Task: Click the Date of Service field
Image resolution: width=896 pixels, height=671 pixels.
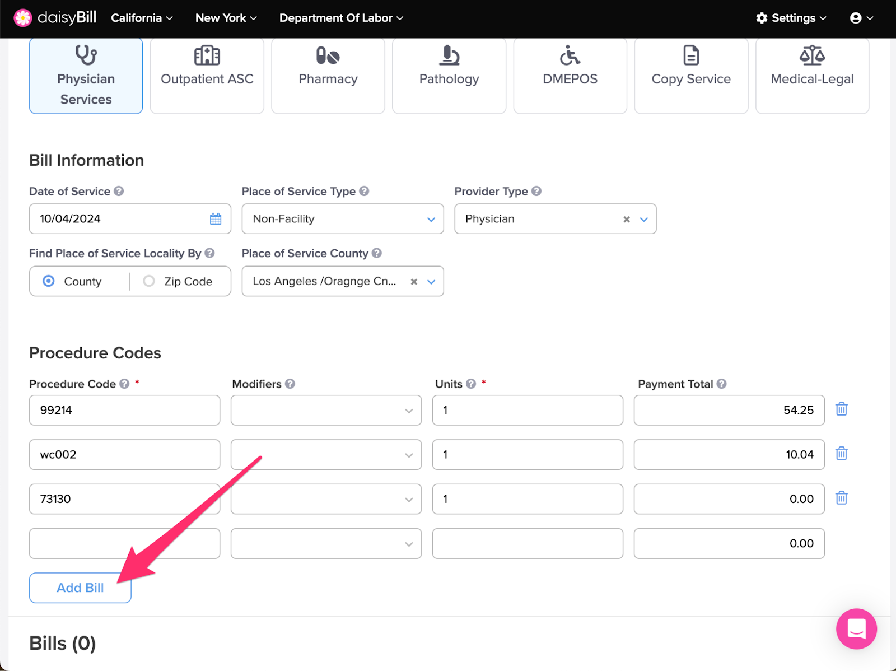Action: (x=130, y=219)
